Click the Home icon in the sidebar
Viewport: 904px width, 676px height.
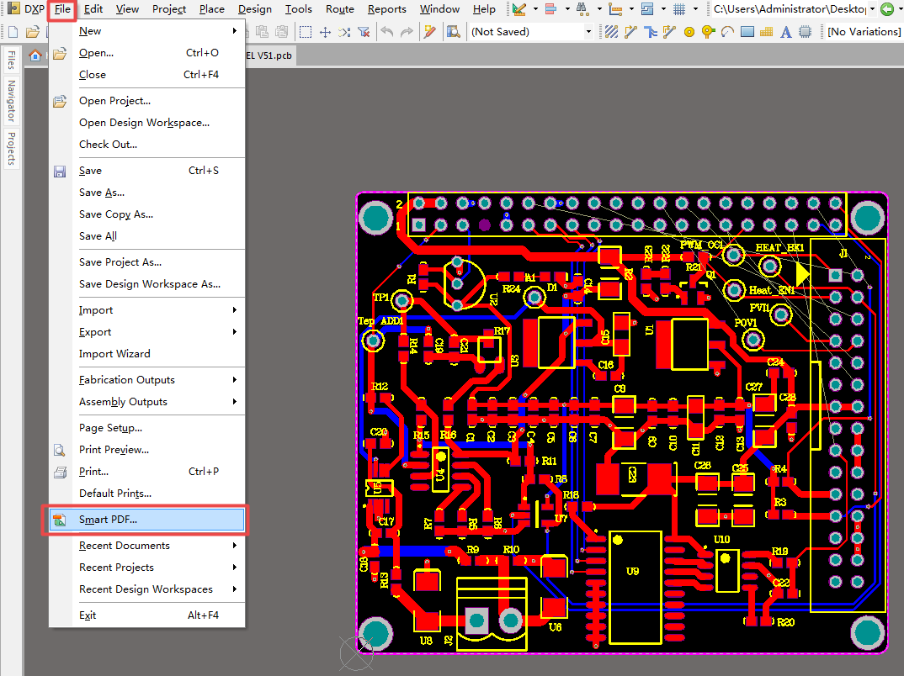35,55
